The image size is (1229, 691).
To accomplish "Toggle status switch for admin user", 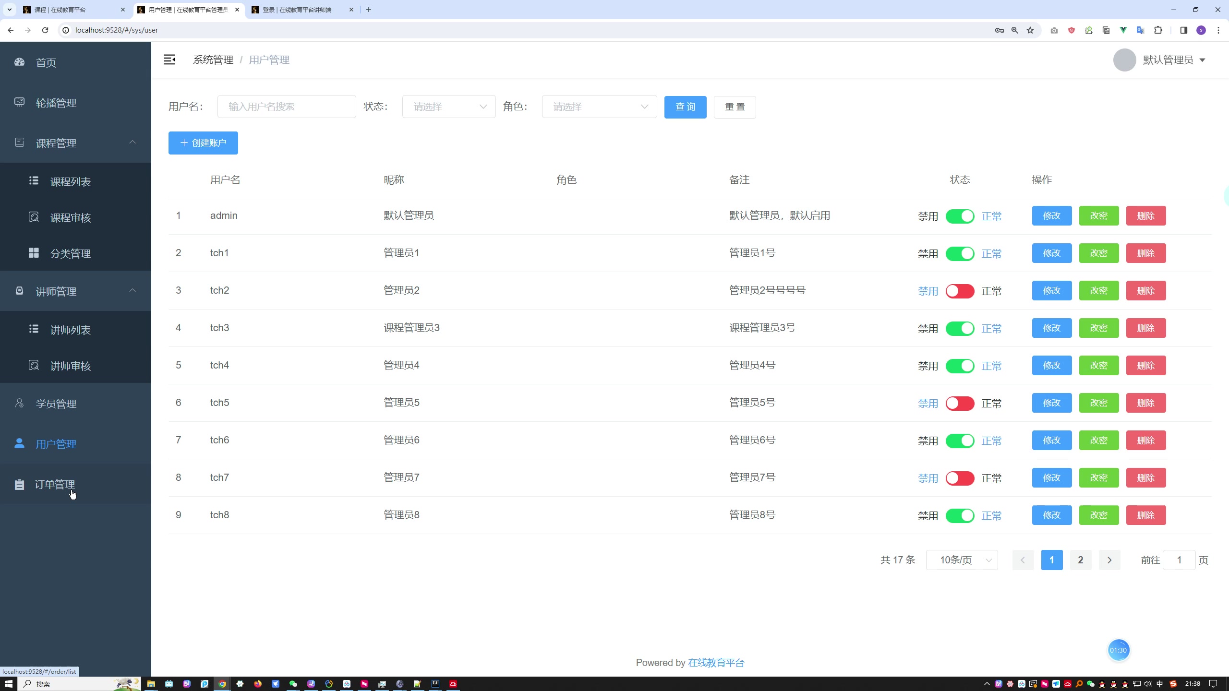I will 960,216.
